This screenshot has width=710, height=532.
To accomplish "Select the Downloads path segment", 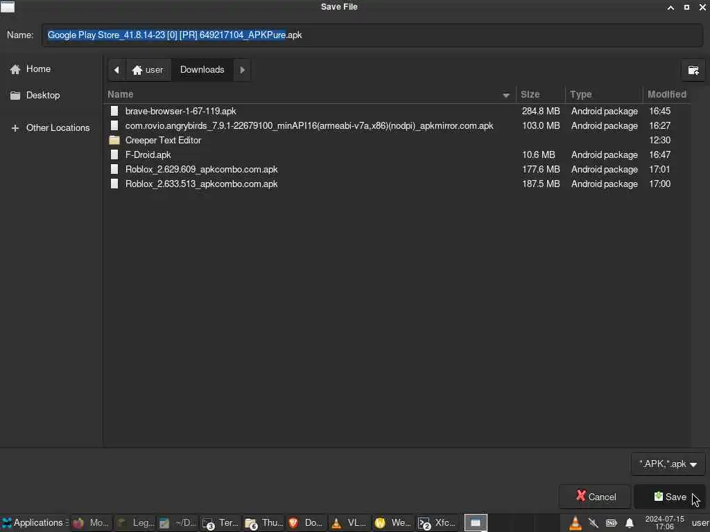I will 202,70.
